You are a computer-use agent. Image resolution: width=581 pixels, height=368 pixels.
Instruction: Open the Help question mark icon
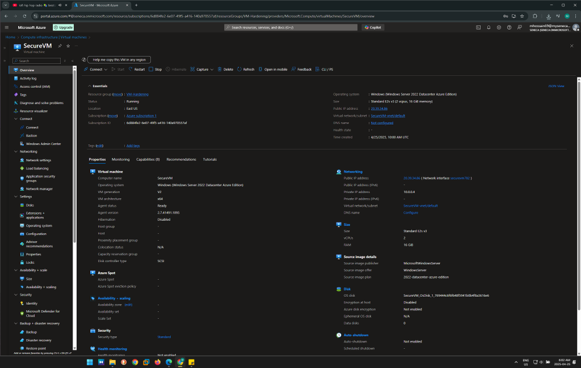(509, 27)
